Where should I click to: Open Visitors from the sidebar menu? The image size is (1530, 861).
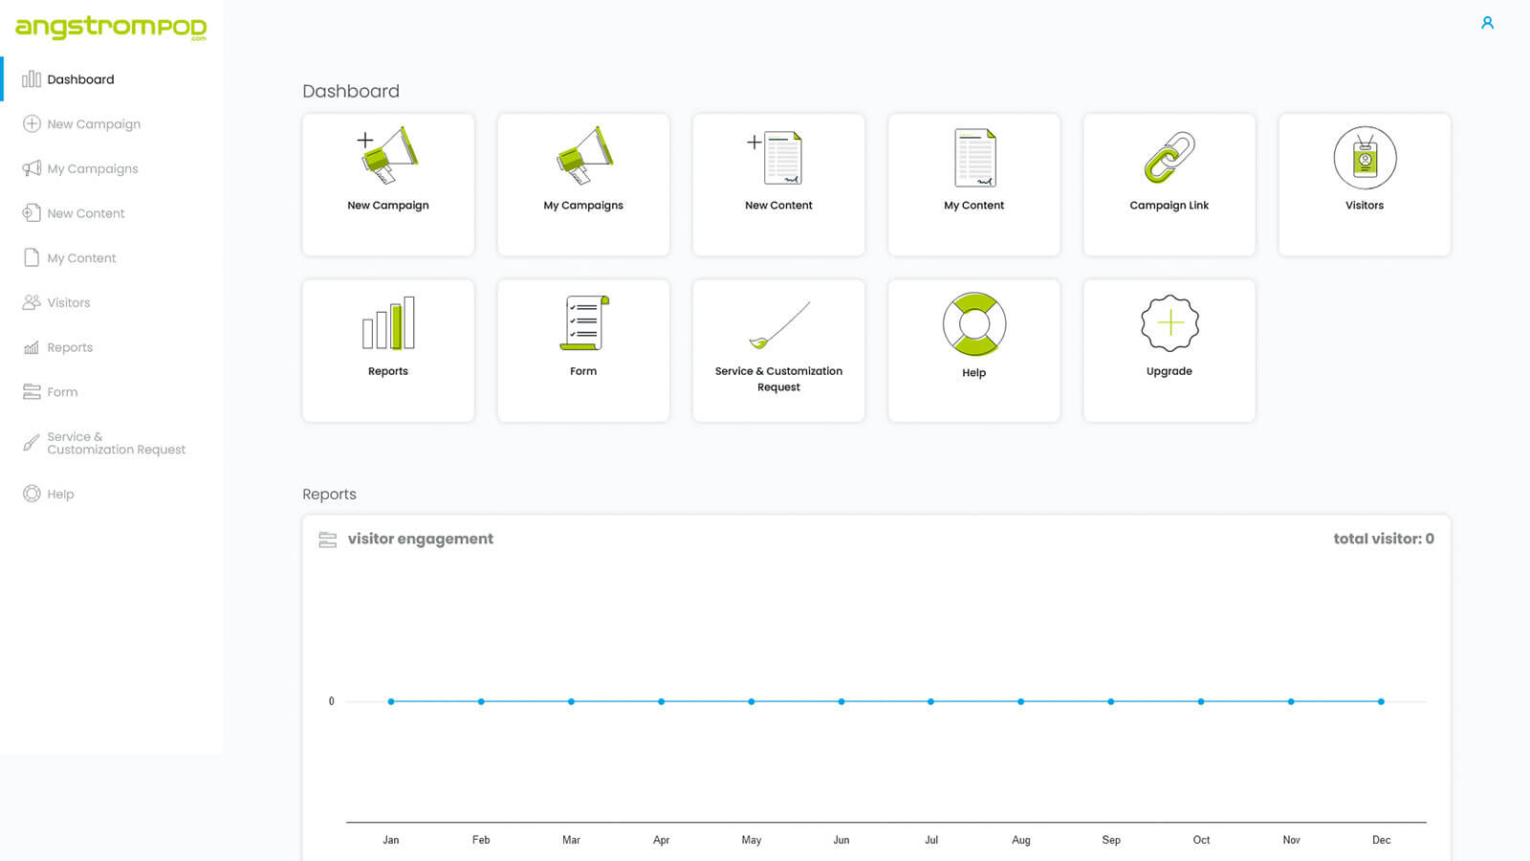pos(68,302)
